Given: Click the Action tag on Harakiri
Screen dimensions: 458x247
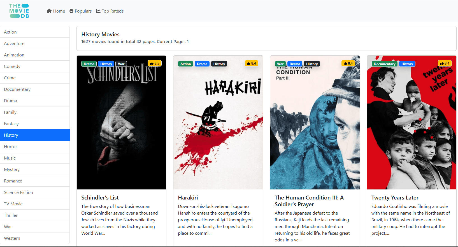Looking at the screenshot, I should (x=185, y=64).
